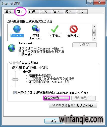The height and width of the screenshot is (127, 107).
Task: Select the 本地 Intranet zone icon
Action: click(x=36, y=29)
